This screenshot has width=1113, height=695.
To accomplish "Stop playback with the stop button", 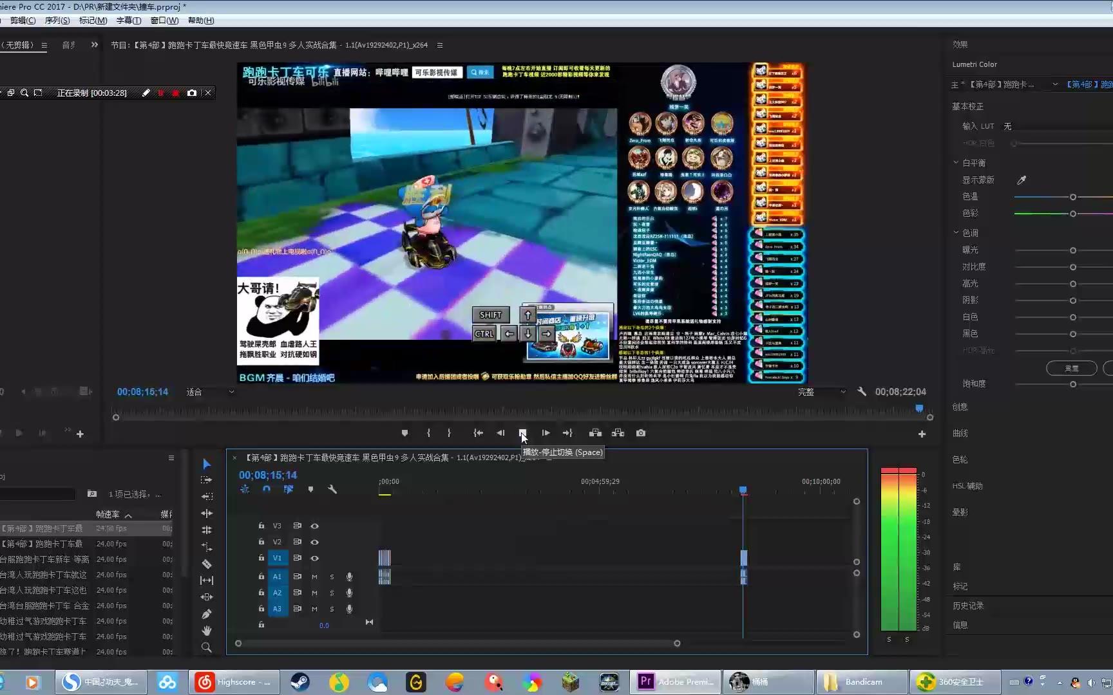I will click(522, 433).
